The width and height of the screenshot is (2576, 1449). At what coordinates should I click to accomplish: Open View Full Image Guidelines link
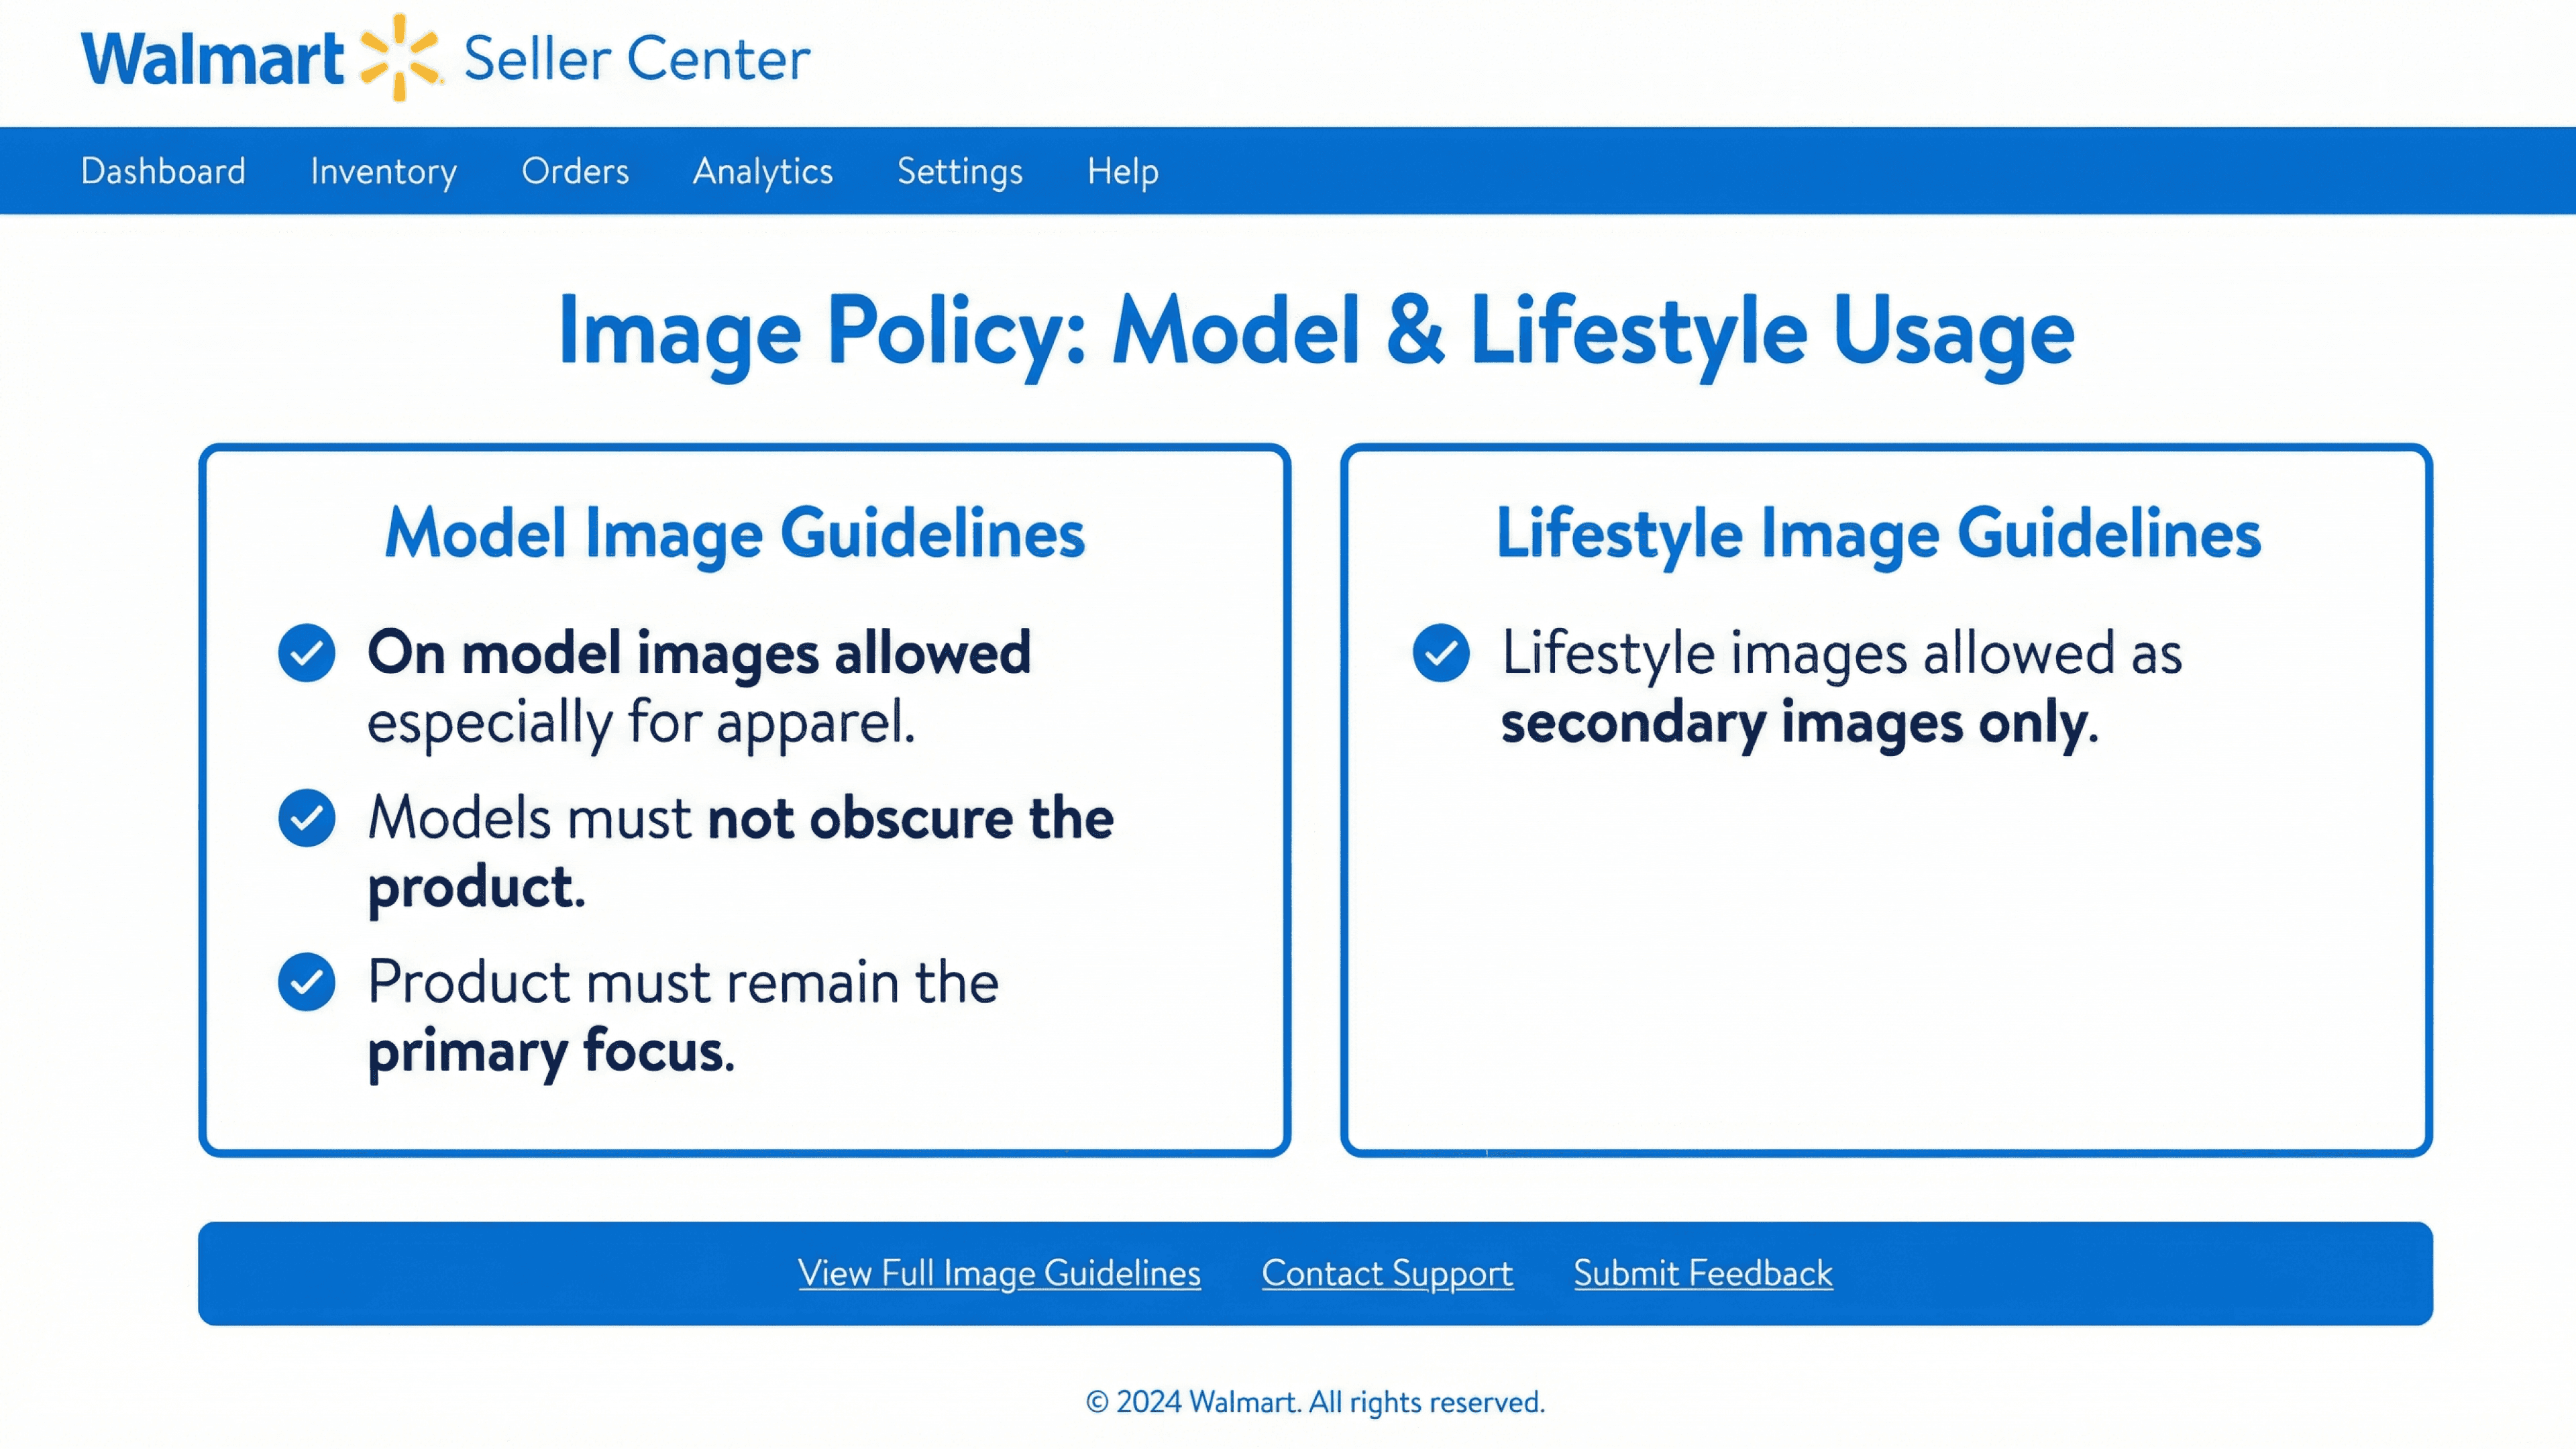point(999,1273)
